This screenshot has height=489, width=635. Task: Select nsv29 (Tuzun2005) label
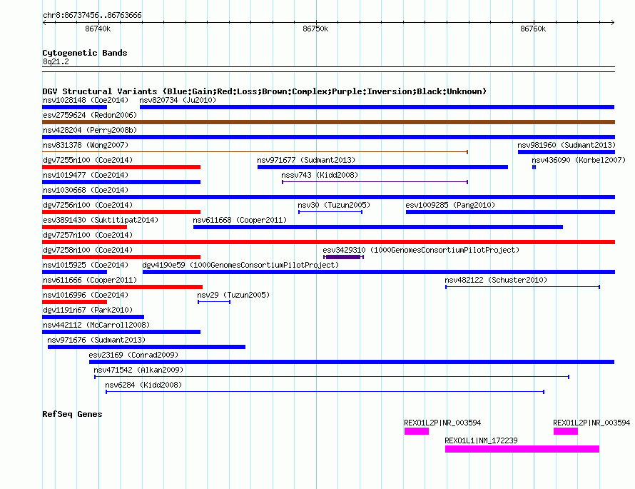pos(233,295)
